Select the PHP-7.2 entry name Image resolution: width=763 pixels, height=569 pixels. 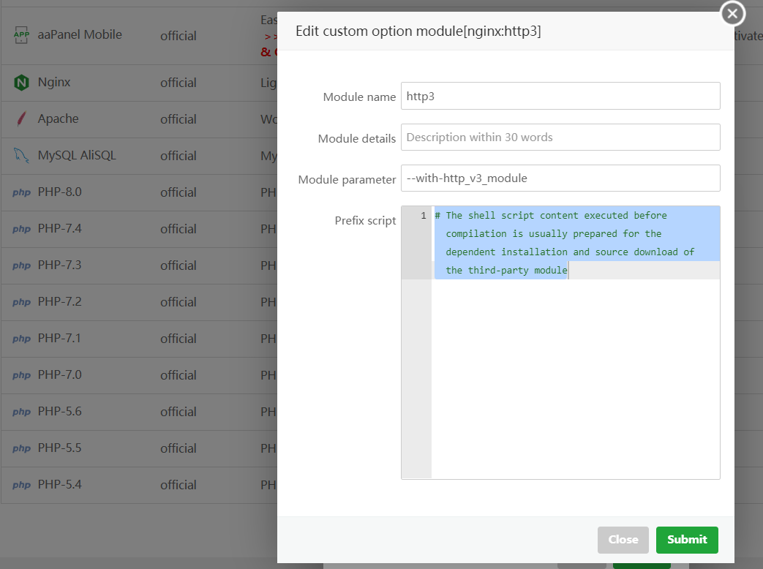(x=59, y=301)
